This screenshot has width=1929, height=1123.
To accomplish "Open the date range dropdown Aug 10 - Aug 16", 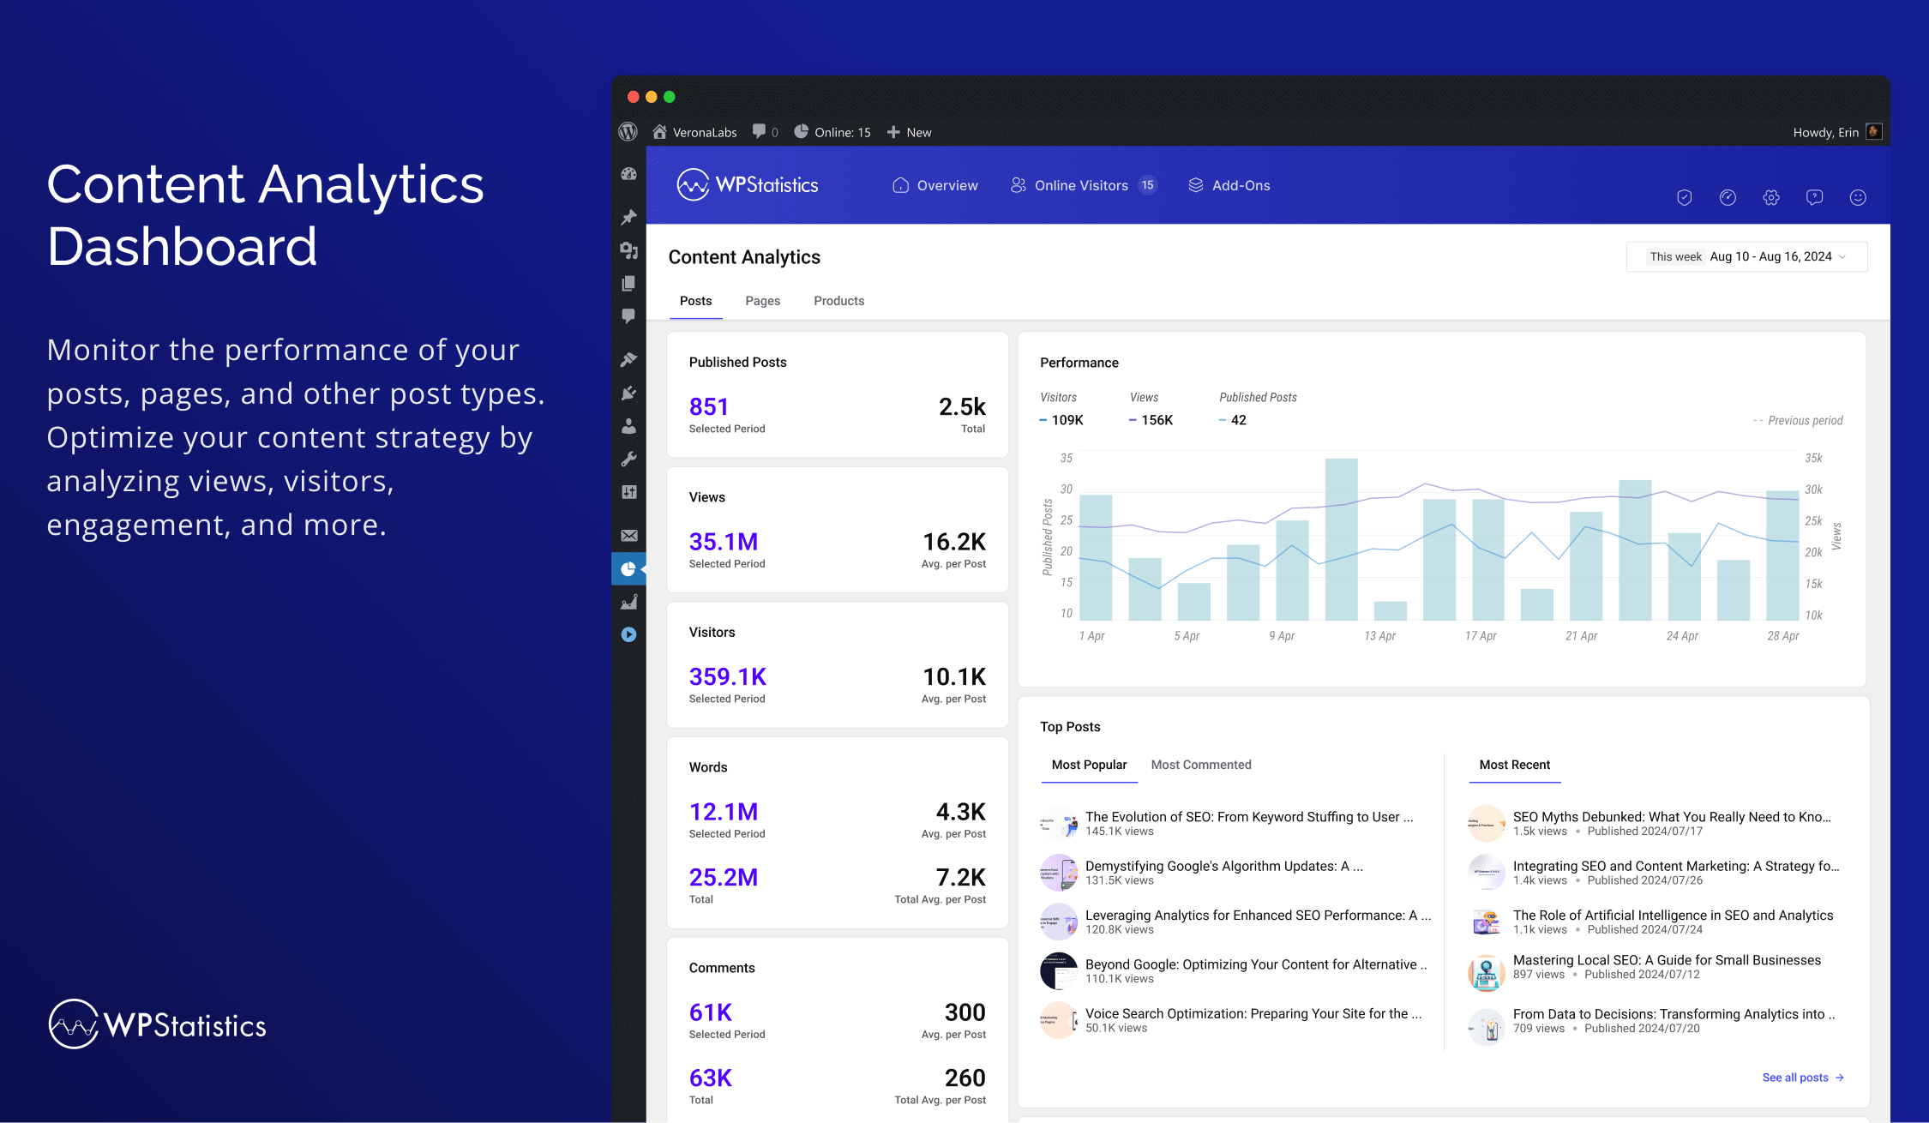I will 1746,256.
